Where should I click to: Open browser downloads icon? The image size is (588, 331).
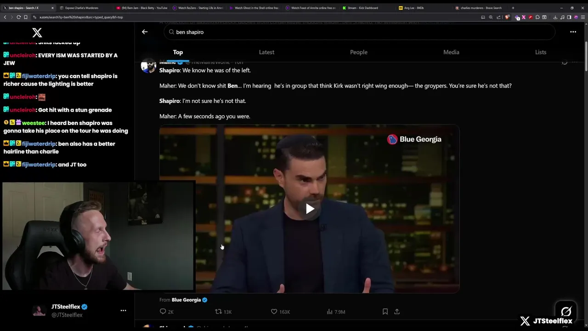[555, 17]
